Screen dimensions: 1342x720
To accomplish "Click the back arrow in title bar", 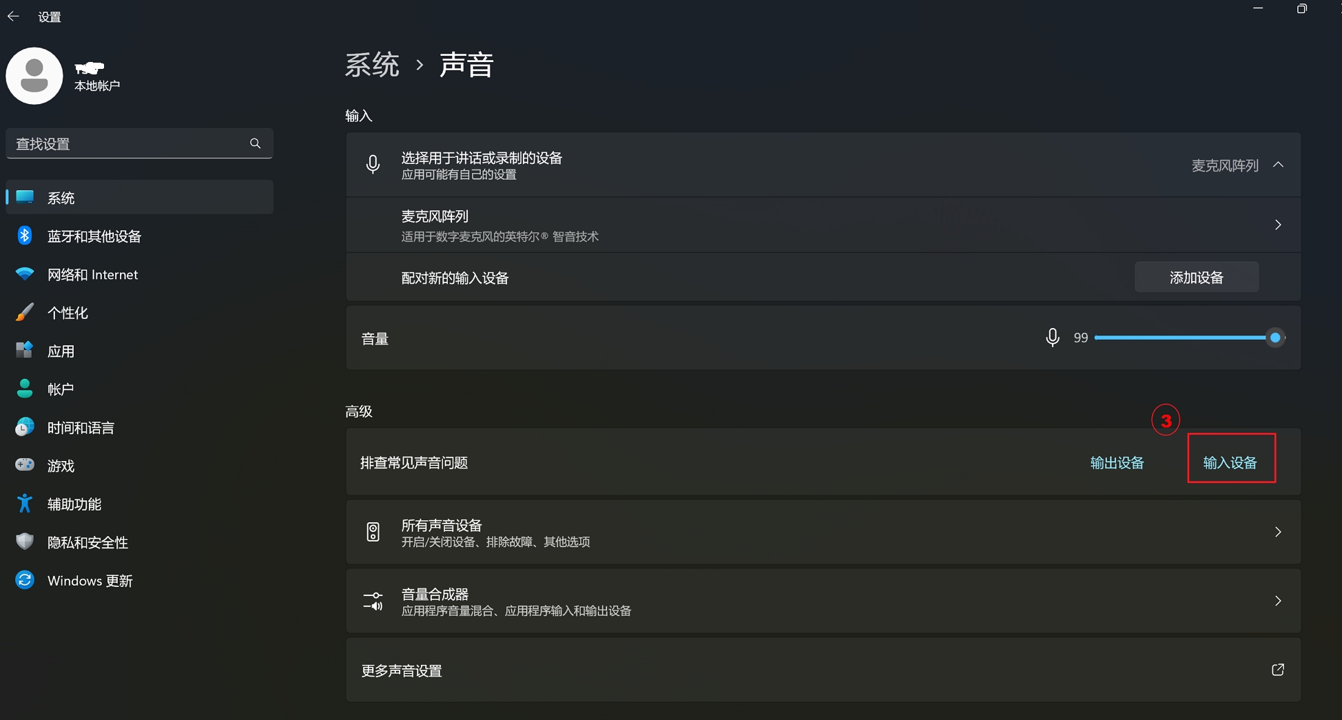I will 13,16.
